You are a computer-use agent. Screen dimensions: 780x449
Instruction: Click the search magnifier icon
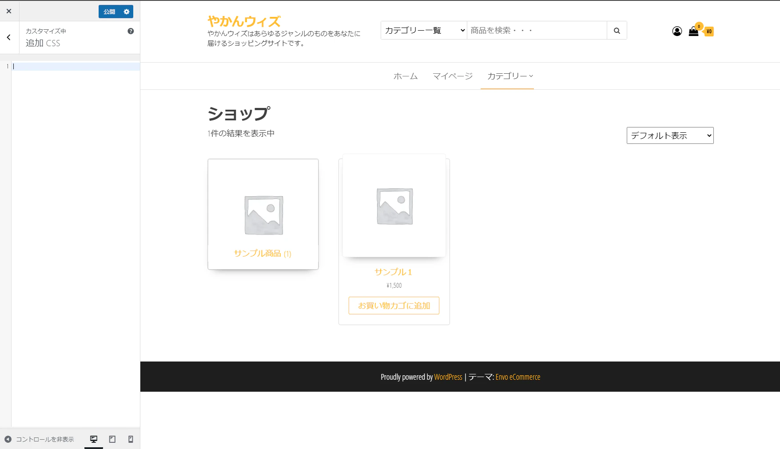click(x=617, y=30)
